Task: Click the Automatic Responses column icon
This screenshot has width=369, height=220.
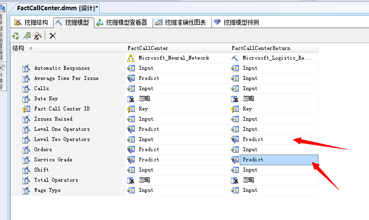Action: [26, 68]
